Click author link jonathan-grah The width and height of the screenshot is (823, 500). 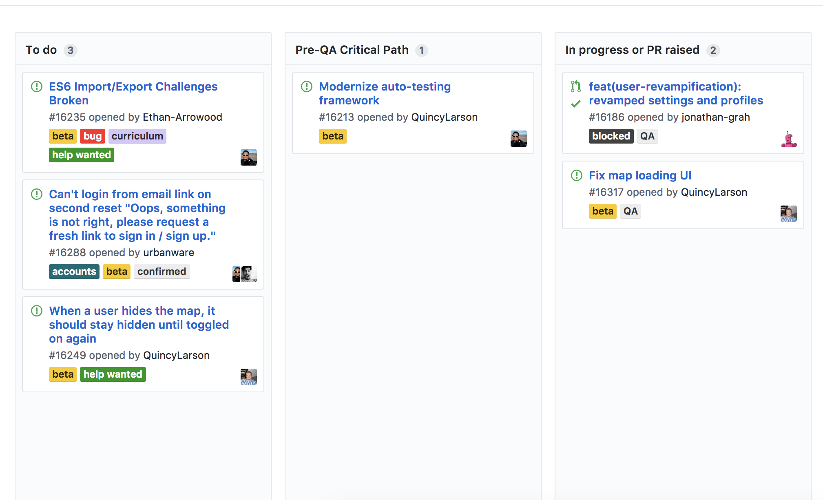(715, 117)
